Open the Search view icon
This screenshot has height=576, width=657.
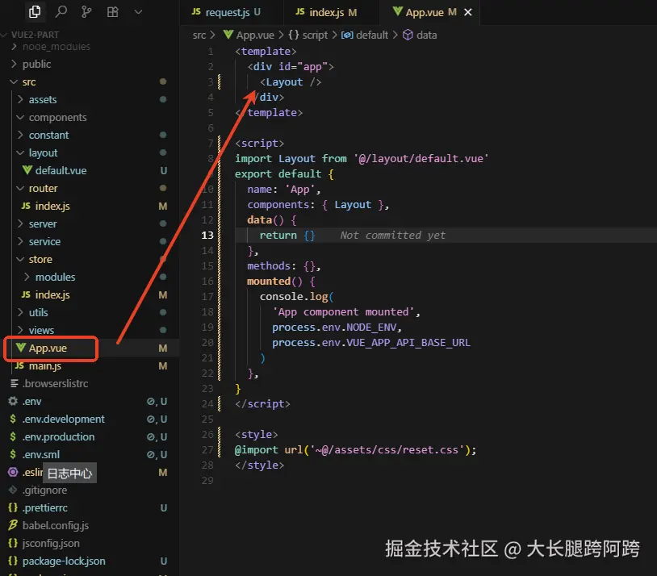61,12
